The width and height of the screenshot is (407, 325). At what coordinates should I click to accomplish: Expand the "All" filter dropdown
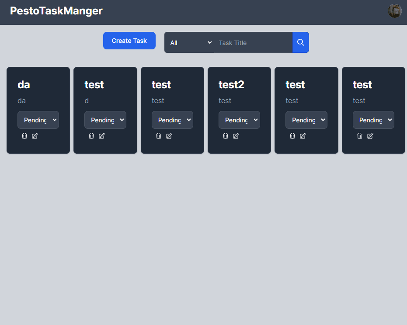[x=190, y=43]
